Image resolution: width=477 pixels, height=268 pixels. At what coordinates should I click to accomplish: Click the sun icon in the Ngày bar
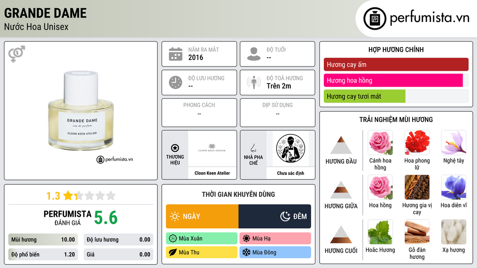(x=175, y=216)
